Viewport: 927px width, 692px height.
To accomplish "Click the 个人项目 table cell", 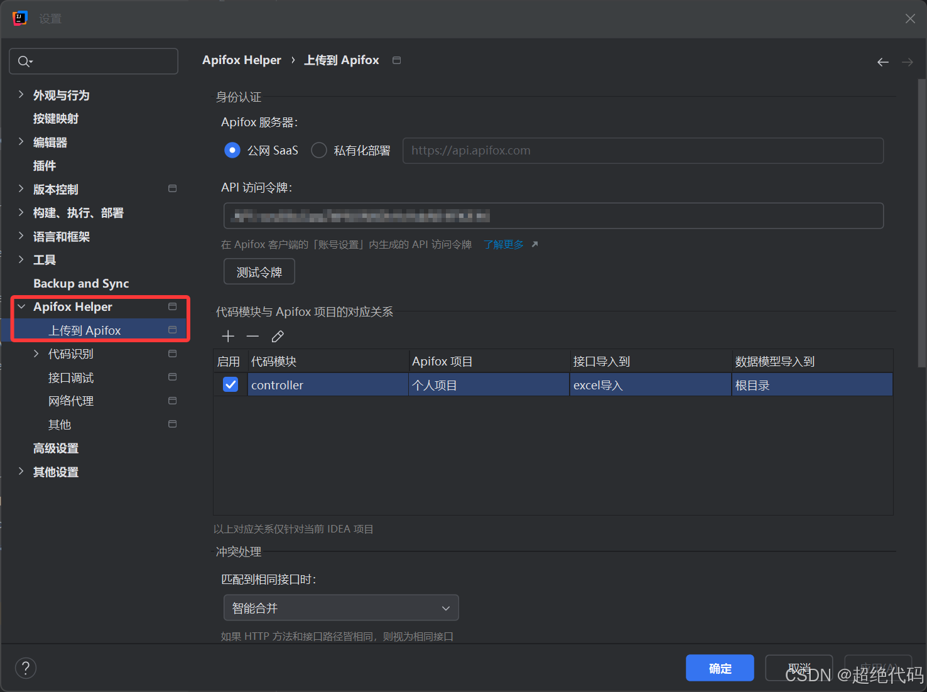I will pyautogui.click(x=489, y=385).
